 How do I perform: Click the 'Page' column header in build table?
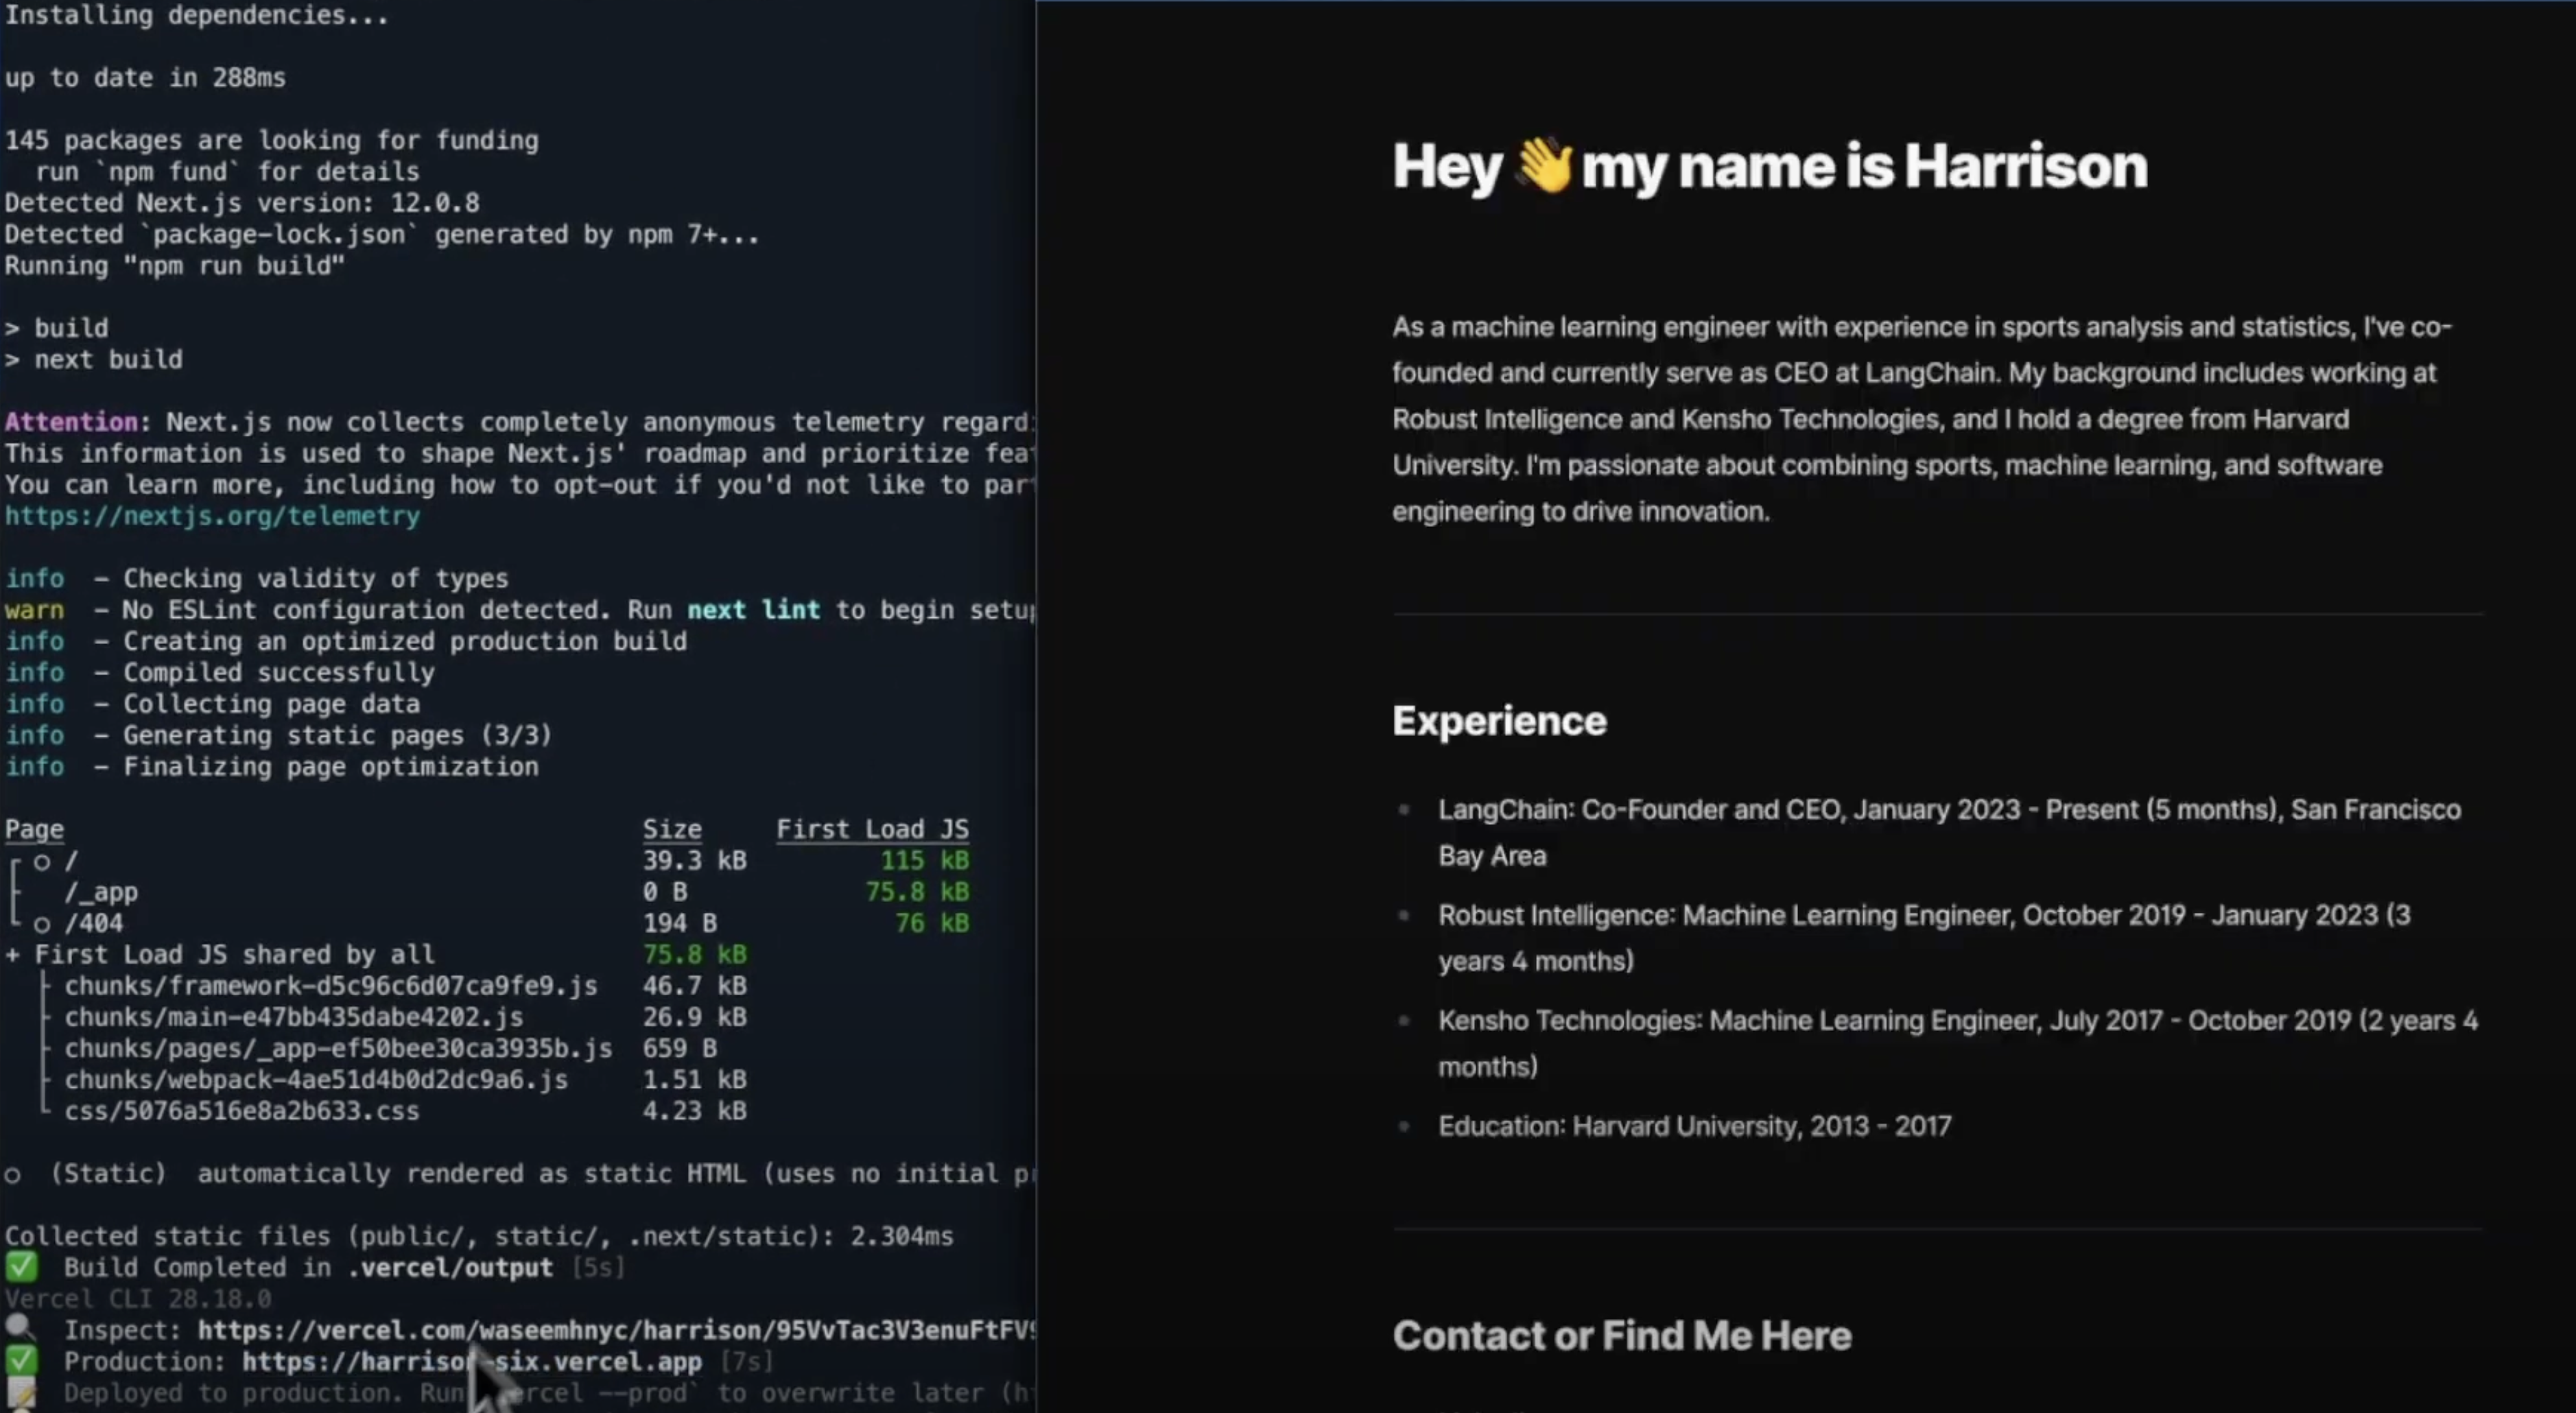(34, 829)
